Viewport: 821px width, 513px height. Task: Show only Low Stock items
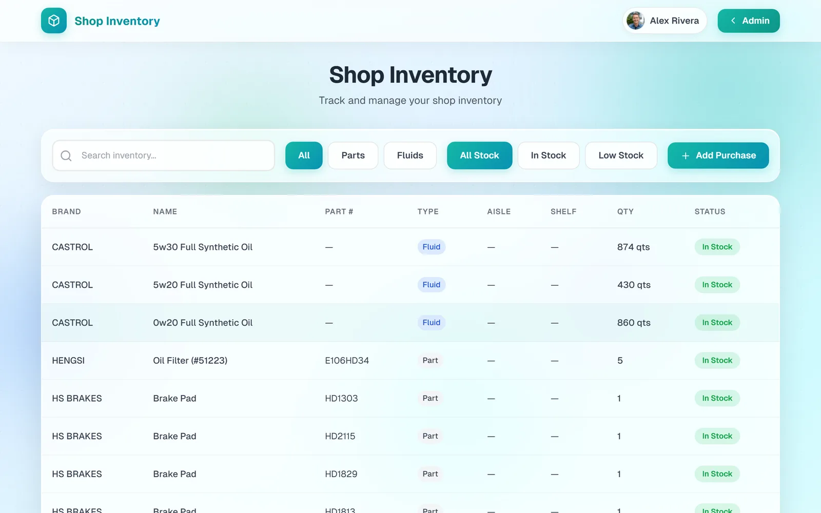click(621, 155)
